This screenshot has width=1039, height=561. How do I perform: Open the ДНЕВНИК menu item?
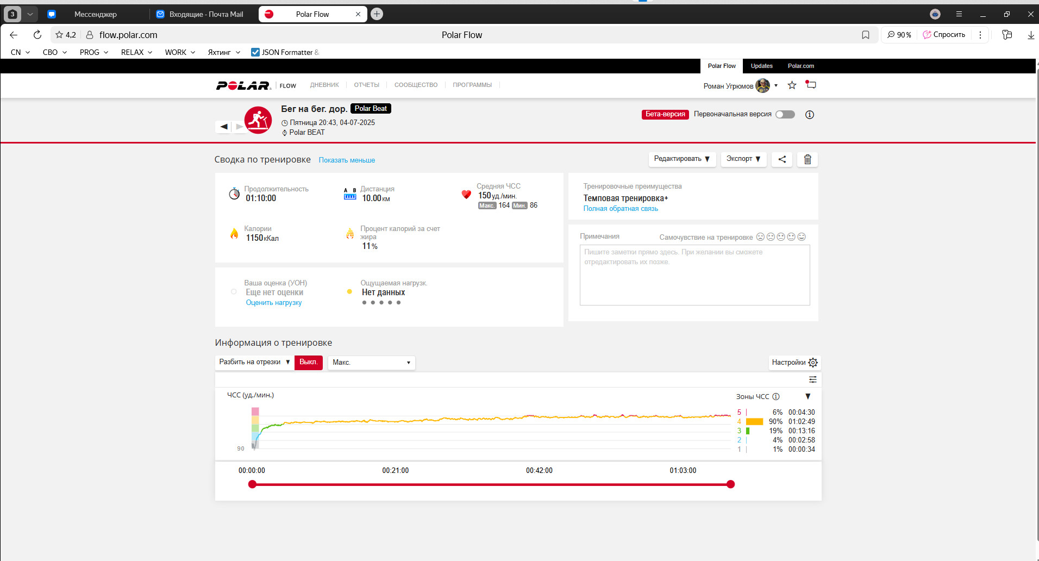point(324,85)
